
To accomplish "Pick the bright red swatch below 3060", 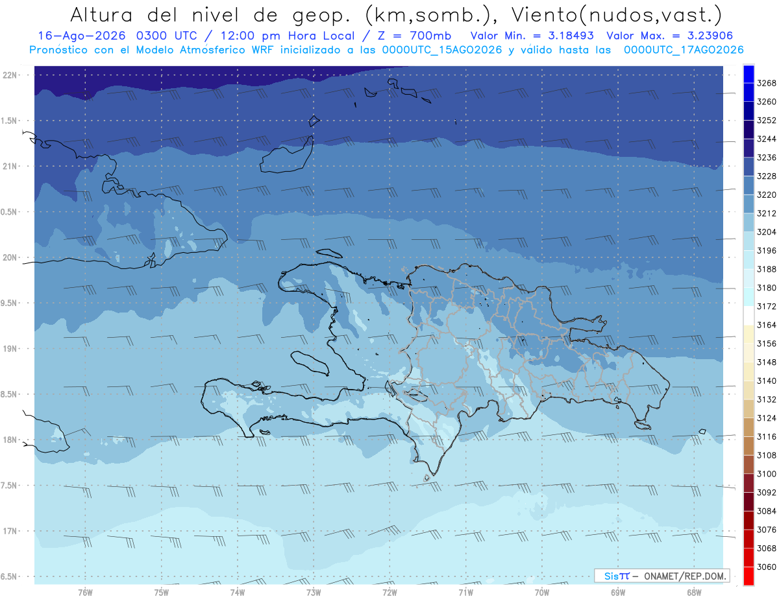I will tap(748, 576).
